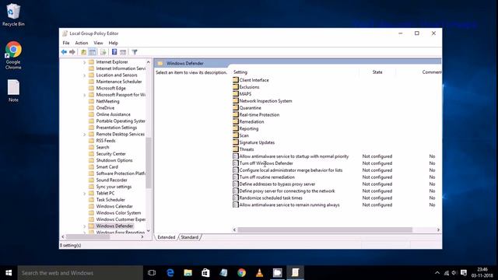Select Task Scheduler in the tree

point(110,200)
